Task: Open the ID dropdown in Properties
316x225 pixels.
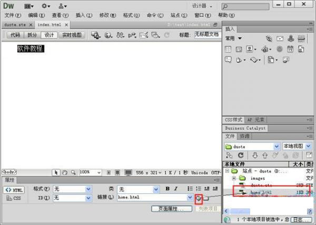Action: tap(88, 198)
